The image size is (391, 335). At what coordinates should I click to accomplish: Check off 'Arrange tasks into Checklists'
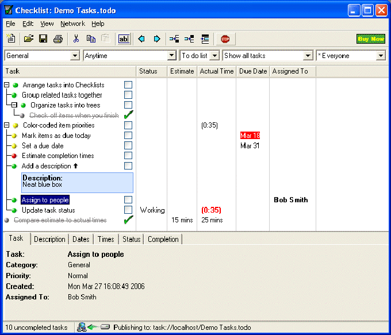click(x=128, y=84)
